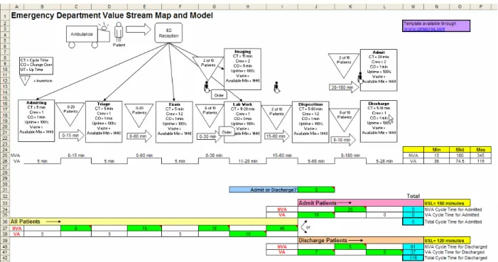Select operator icon beside the Admit box
The height and width of the screenshot is (262, 498).
(360, 78)
